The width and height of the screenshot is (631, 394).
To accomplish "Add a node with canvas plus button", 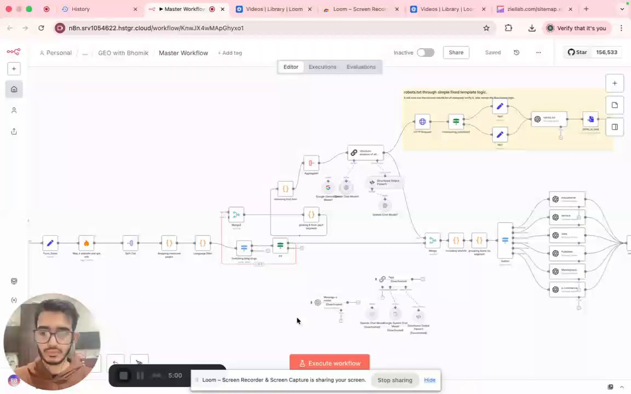I will coord(615,83).
